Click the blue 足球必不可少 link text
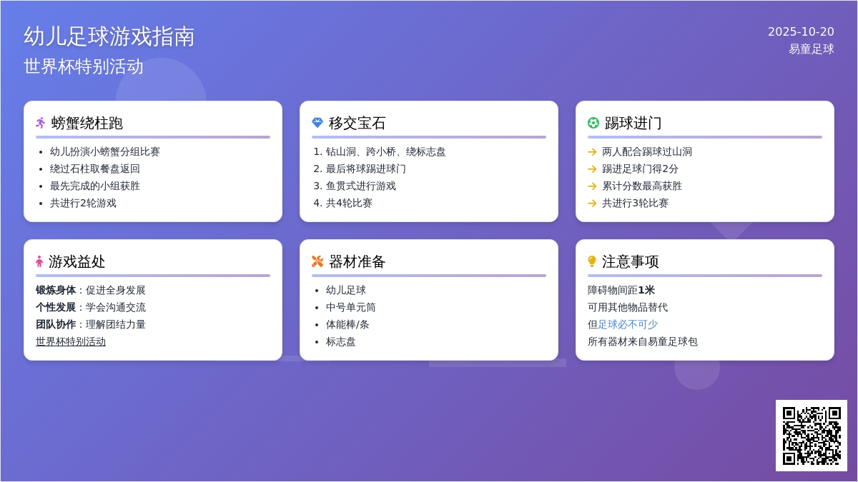This screenshot has height=482, width=858. [x=627, y=325]
